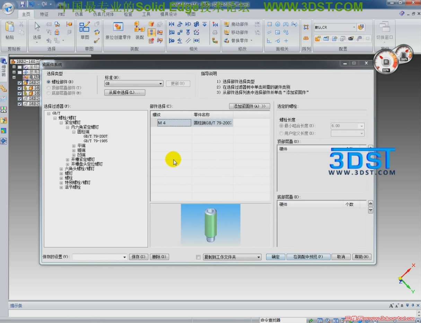This screenshot has width=421, height=323.
Task: Click the 切换窗口 switch window icon
Action: click(x=385, y=27)
